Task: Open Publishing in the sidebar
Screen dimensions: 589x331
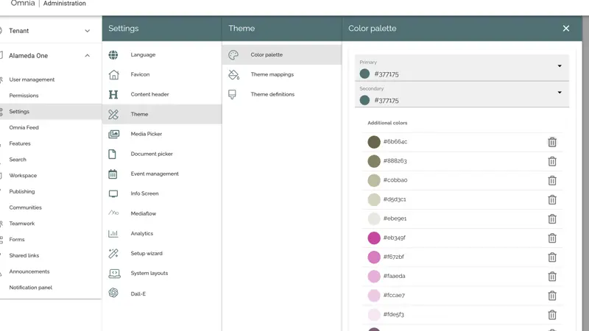Action: click(22, 191)
